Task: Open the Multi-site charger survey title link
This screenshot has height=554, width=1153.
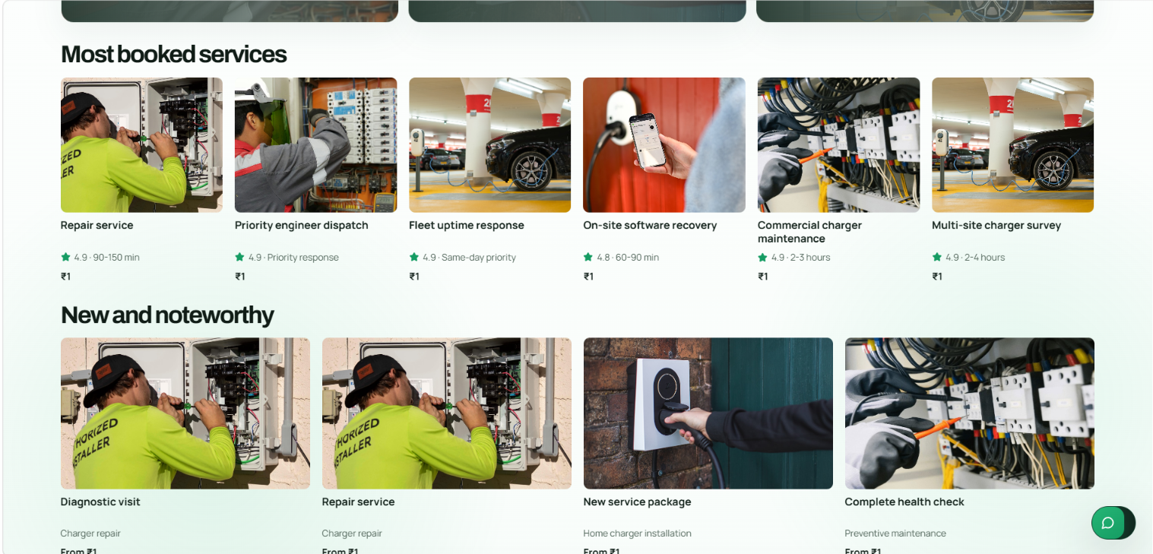Action: pos(996,226)
